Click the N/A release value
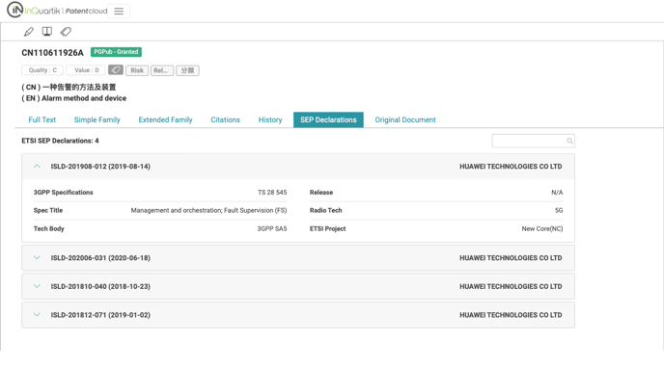Screen dimensions: 664x368 point(557,193)
